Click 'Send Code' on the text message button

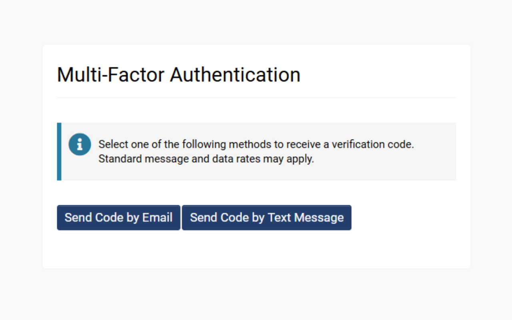(x=214, y=218)
